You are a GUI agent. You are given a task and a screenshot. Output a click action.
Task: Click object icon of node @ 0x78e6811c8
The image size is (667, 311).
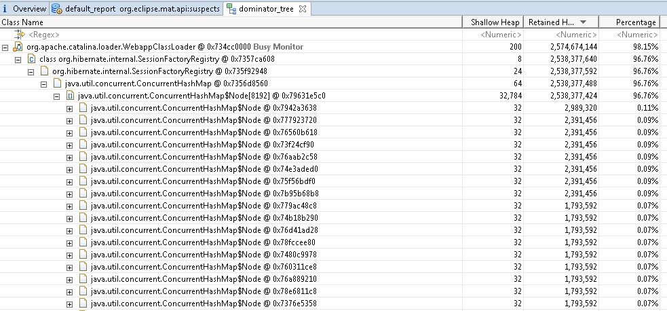[83, 292]
